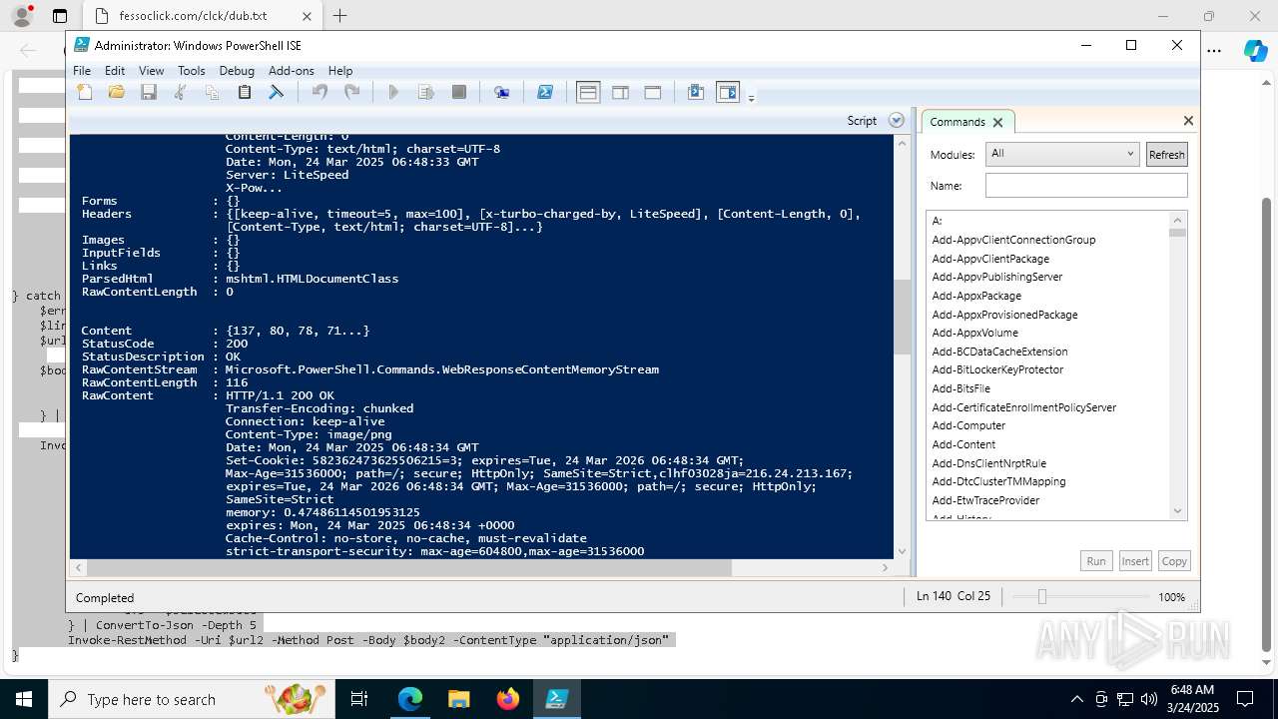
Task: Select Add-AppvPublishingServer command
Action: click(996, 277)
